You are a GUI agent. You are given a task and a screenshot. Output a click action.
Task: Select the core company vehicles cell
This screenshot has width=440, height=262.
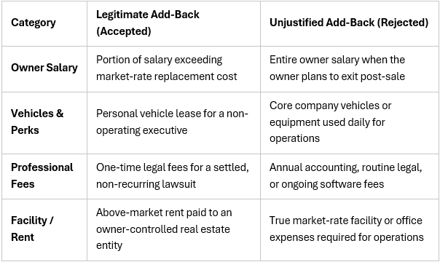350,123
